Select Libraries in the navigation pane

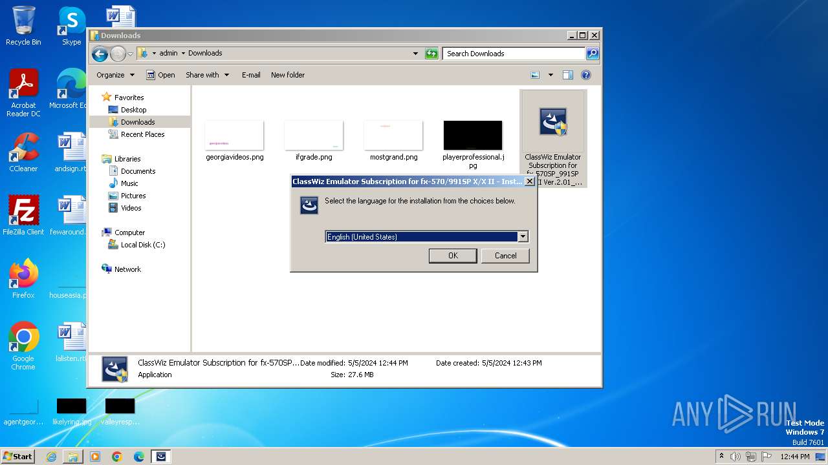(127, 159)
